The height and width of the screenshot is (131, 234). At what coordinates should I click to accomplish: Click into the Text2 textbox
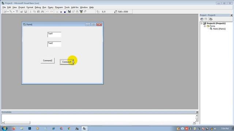point(54,44)
